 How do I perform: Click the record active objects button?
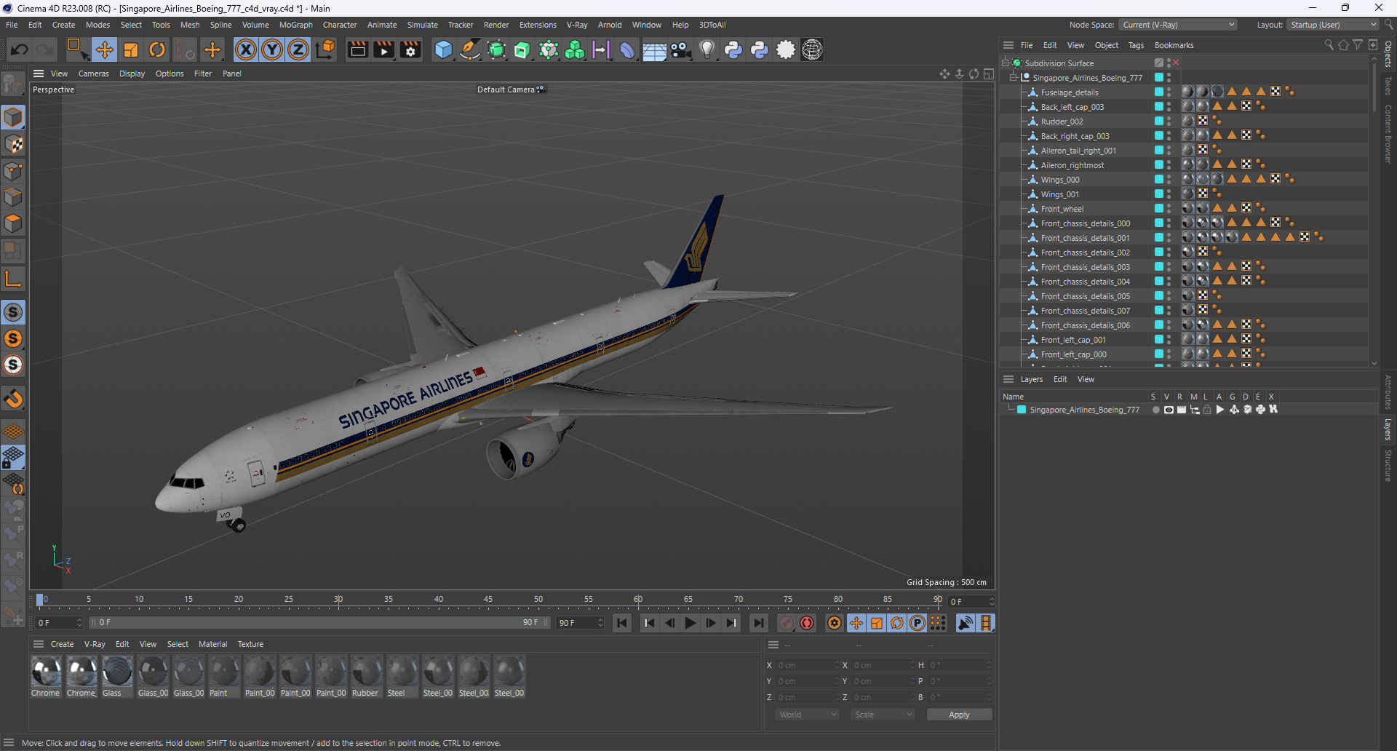pos(787,623)
